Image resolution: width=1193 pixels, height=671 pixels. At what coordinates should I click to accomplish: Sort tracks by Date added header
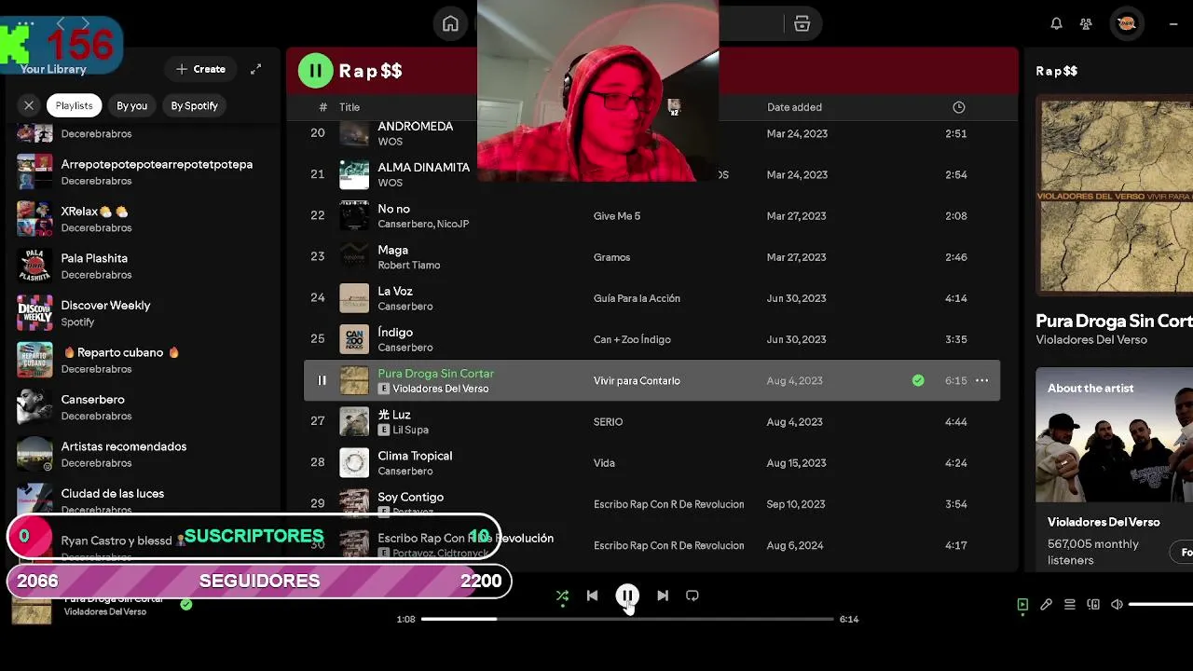coord(794,107)
